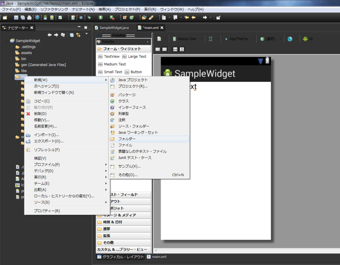Switch to グラフィカル・レイアウト bottom tab
The width and height of the screenshot is (340, 265).
click(121, 257)
